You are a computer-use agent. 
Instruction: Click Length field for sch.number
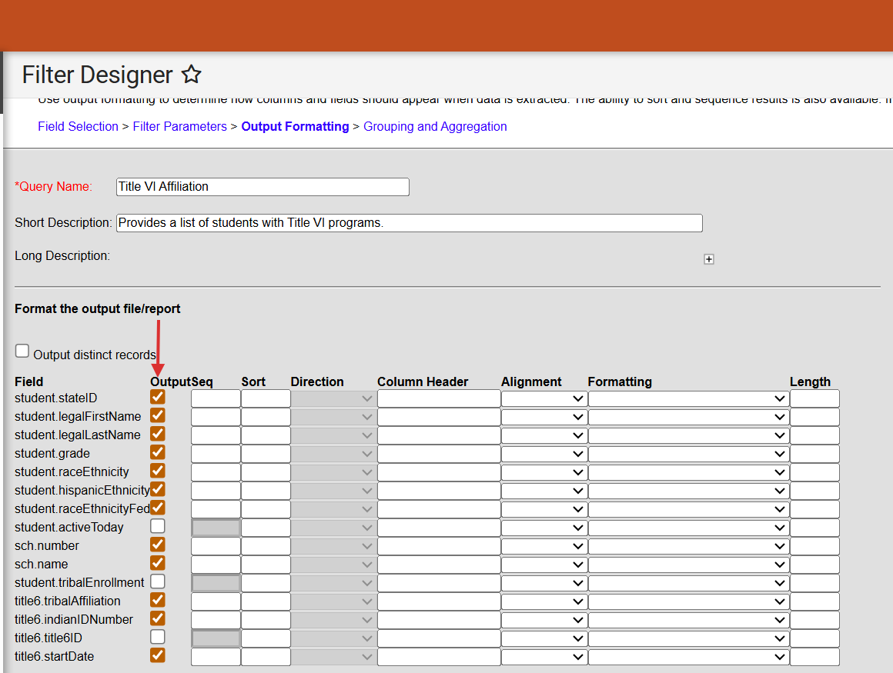[x=814, y=546]
